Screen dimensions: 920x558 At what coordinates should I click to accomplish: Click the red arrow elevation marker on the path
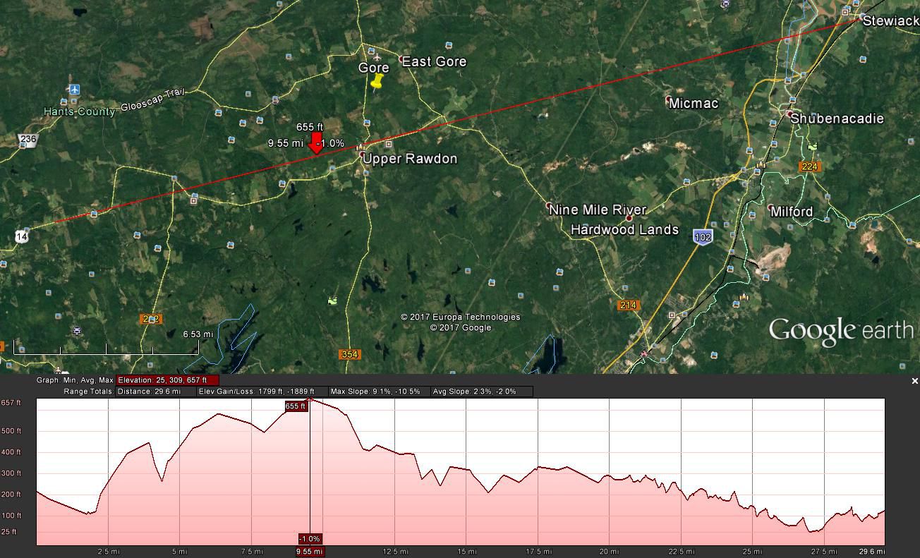pyautogui.click(x=316, y=142)
